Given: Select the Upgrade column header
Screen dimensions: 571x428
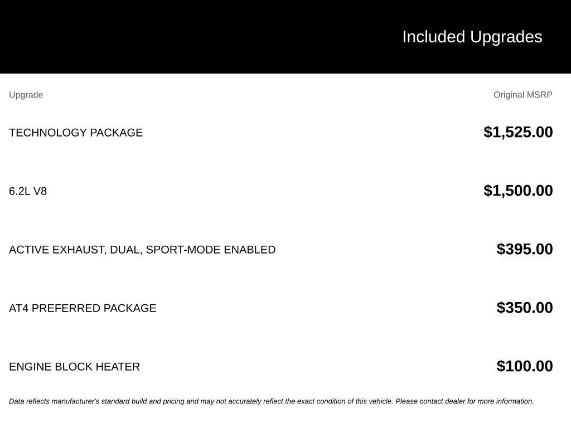Looking at the screenshot, I should tap(26, 95).
